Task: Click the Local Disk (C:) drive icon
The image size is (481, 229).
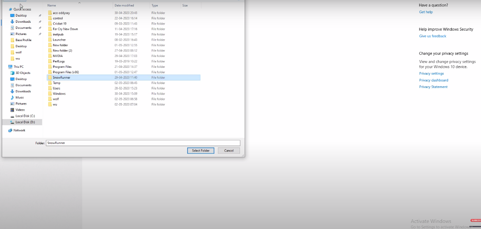Action: click(12, 116)
